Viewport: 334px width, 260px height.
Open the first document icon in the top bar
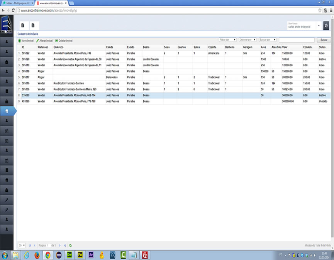(x=23, y=25)
